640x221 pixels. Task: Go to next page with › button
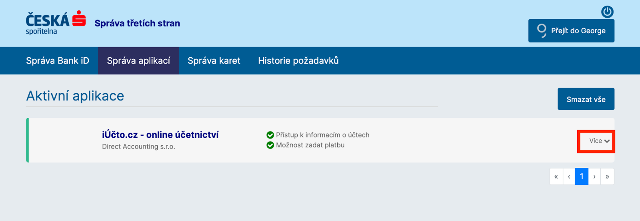(x=594, y=177)
